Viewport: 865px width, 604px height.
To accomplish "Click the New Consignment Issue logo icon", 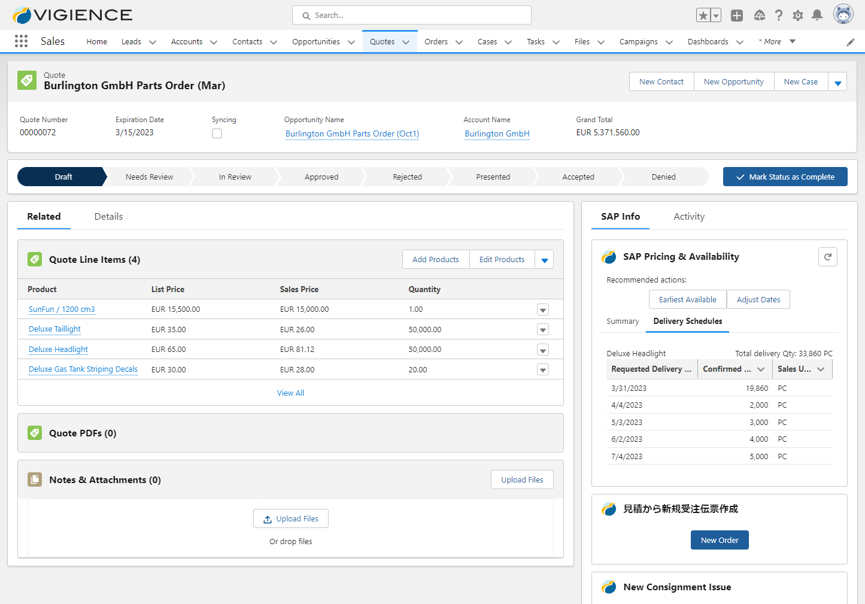I will [609, 587].
